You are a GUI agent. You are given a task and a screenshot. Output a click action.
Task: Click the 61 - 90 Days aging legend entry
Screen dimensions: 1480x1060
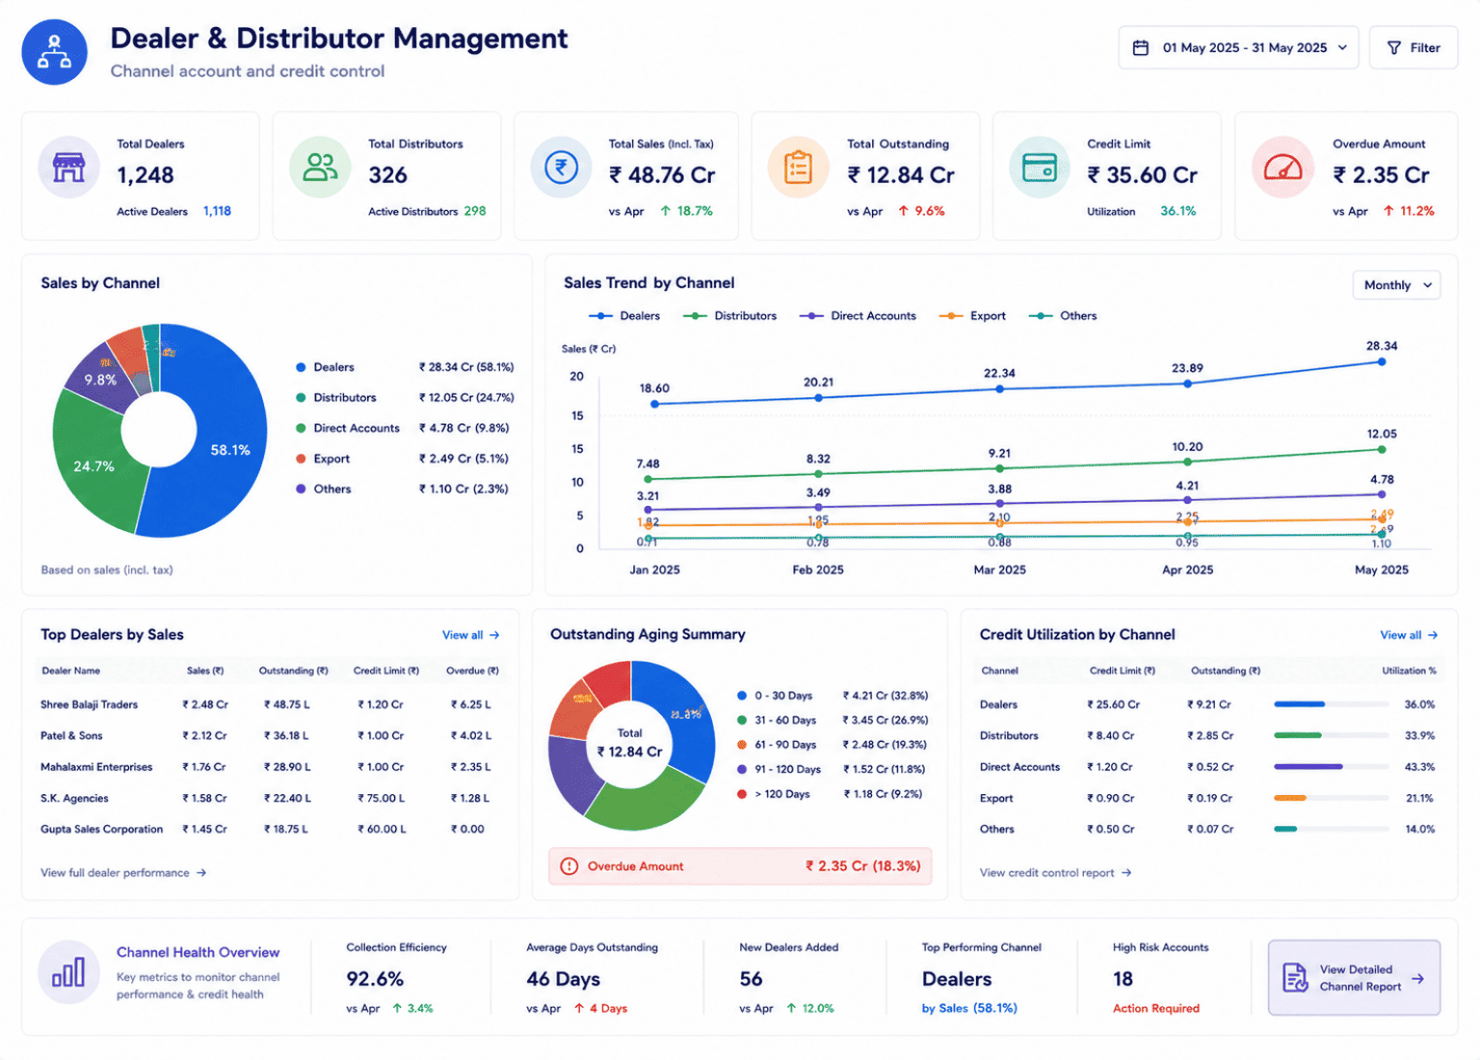tap(832, 745)
